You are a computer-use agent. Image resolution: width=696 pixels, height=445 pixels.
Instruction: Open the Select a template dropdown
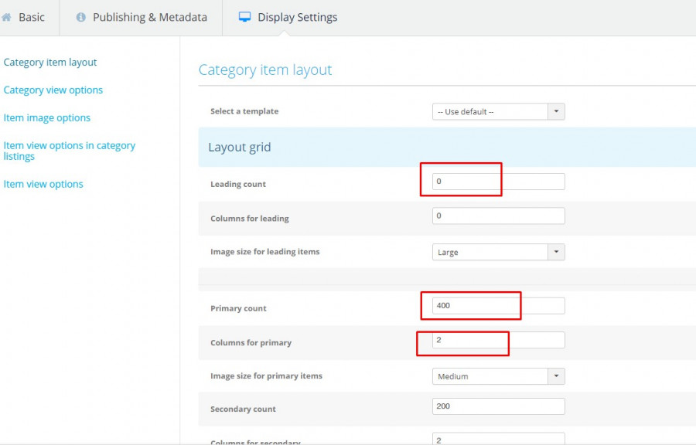tap(499, 112)
